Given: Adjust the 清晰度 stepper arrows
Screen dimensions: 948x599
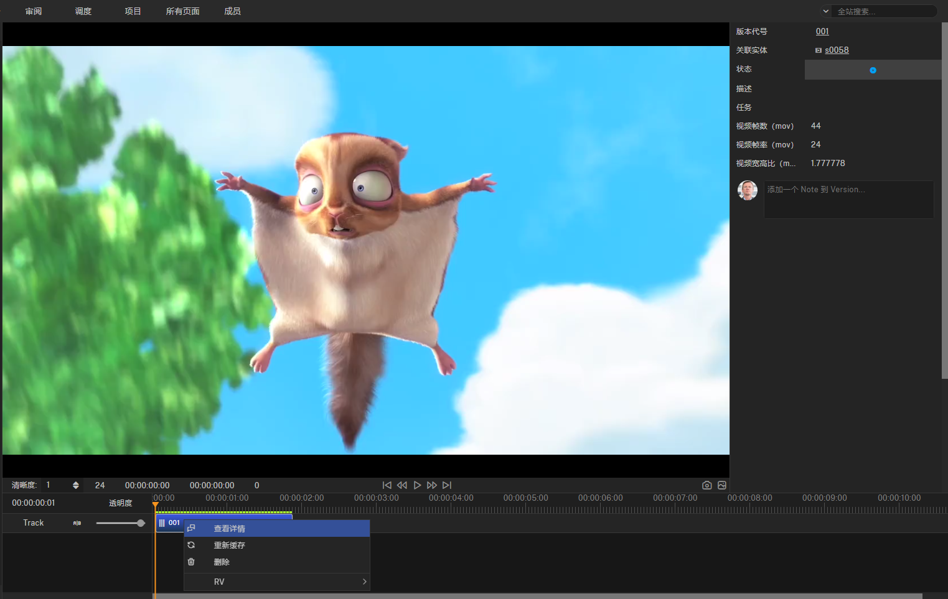Looking at the screenshot, I should [76, 485].
